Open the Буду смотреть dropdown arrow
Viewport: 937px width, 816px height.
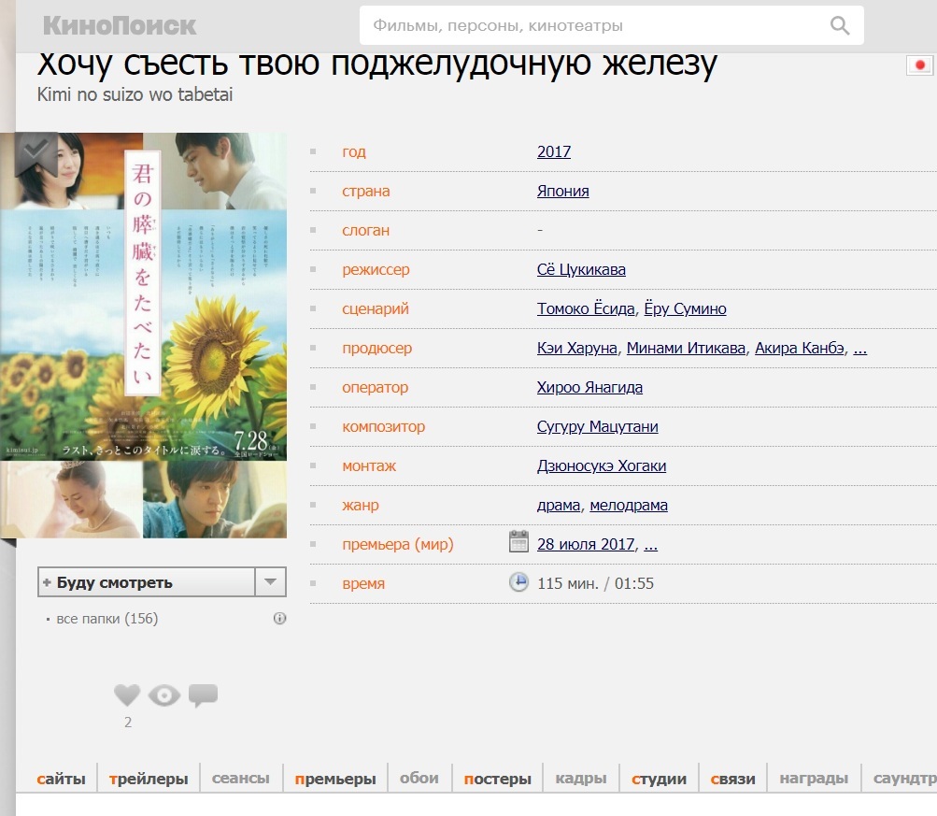coord(271,581)
